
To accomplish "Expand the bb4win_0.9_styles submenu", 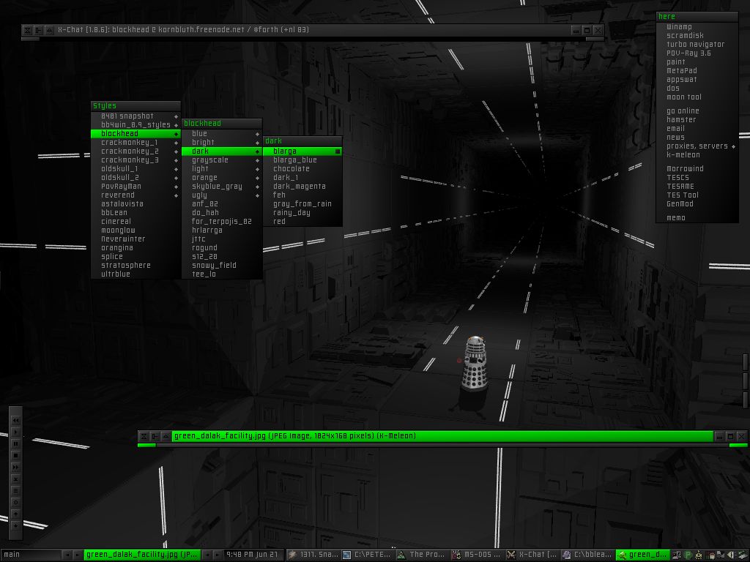I will point(135,124).
